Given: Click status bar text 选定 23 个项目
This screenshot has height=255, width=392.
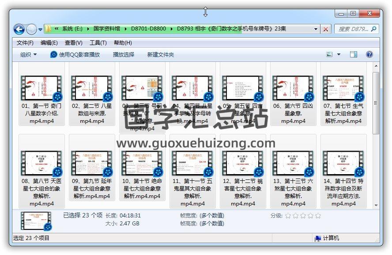Looking at the screenshot, I should 31,238.
